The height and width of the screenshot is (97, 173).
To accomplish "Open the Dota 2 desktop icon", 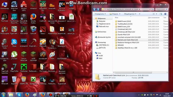I will click(43, 30).
